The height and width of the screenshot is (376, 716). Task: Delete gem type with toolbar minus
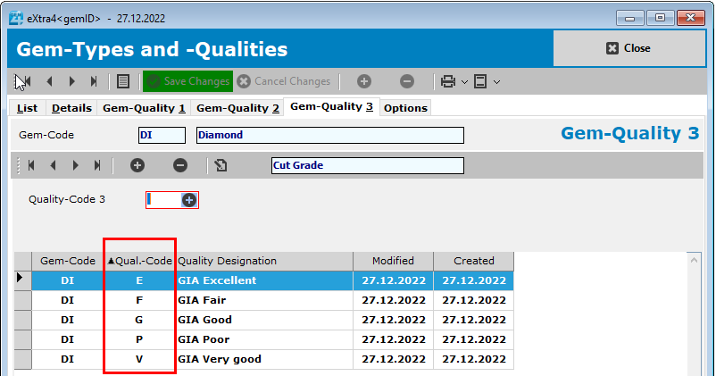pyautogui.click(x=407, y=81)
